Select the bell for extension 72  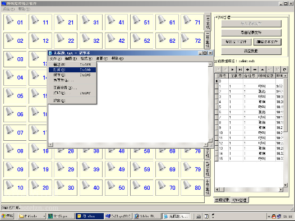click(x=185, y=38)
